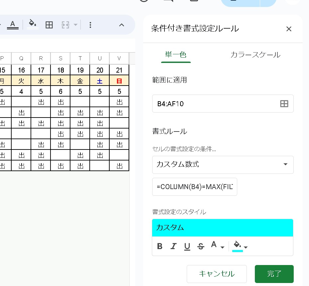Toggle italic in formatting style
Screen dimensions: 309x286
(x=173, y=246)
